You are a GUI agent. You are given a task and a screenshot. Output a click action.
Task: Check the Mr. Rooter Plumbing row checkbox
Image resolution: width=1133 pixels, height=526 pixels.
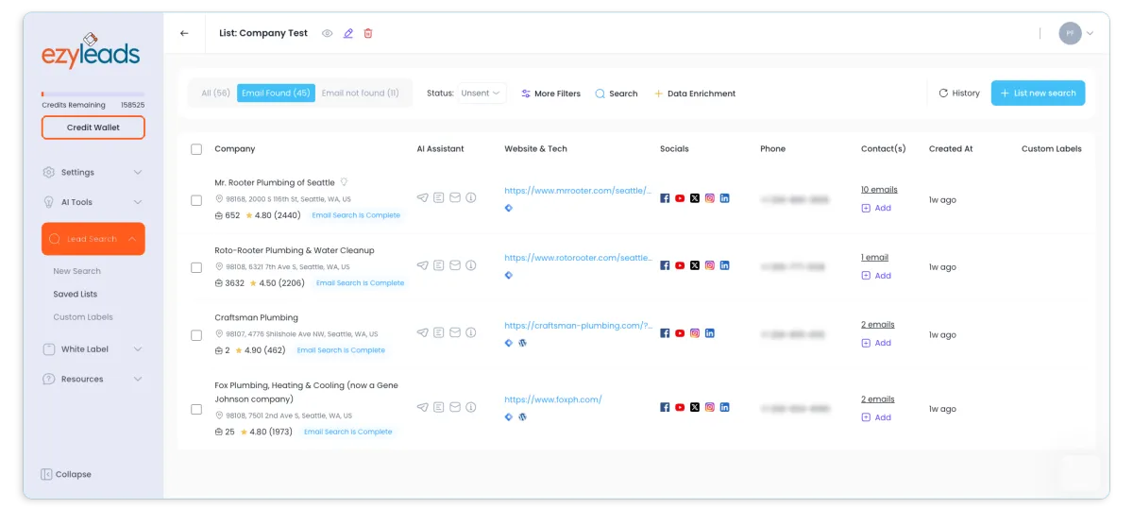pyautogui.click(x=196, y=200)
